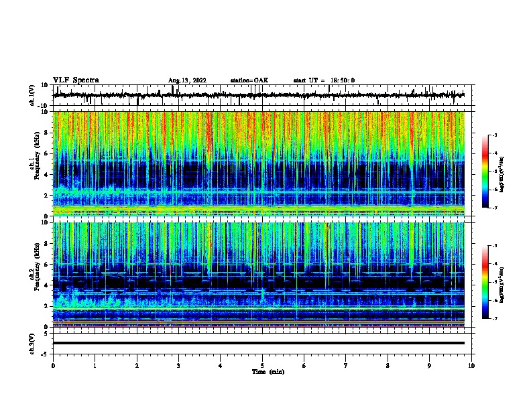
Task: Click the "-7" label on ch.1 colorbar
Action: click(x=495, y=208)
